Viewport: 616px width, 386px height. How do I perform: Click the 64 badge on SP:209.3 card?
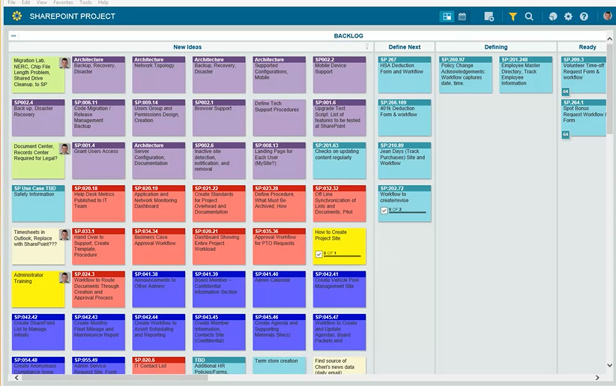pos(566,91)
